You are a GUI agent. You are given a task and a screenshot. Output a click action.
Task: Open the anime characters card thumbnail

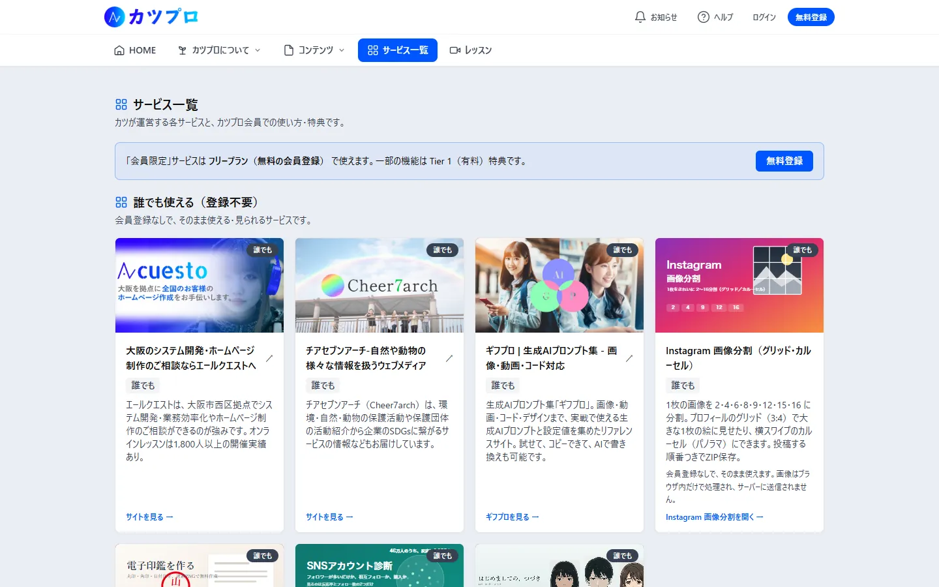coord(559,565)
